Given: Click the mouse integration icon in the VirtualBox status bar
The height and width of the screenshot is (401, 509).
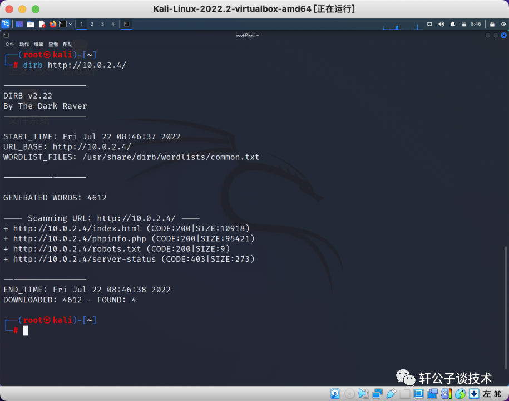Looking at the screenshot, I should tap(460, 394).
